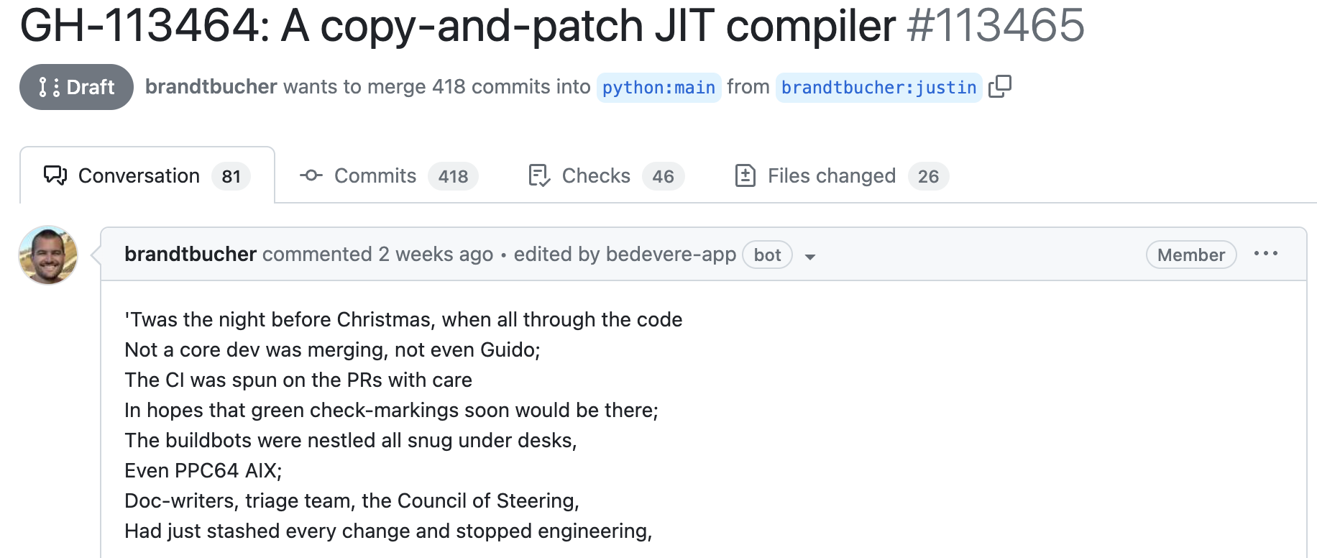Click the Checks count badge showing 46
1317x558 pixels.
[x=664, y=175]
